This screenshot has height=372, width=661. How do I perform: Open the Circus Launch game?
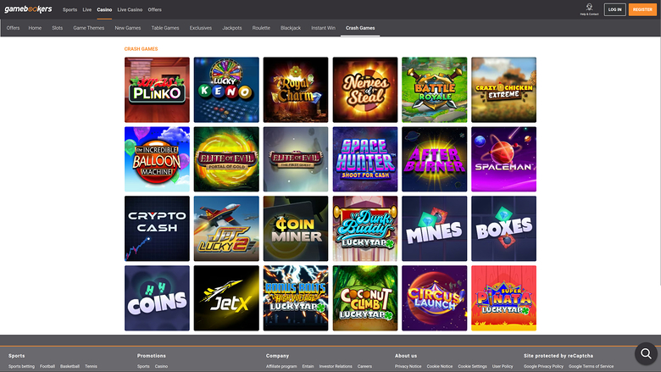pyautogui.click(x=434, y=297)
